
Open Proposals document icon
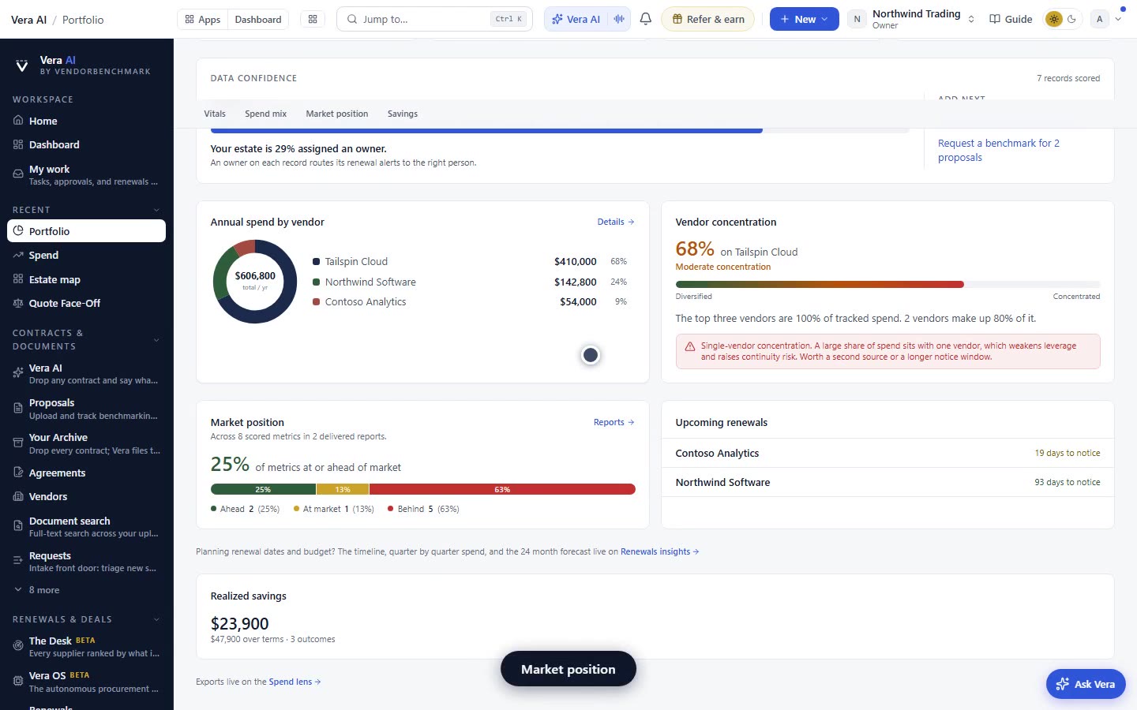[18, 408]
